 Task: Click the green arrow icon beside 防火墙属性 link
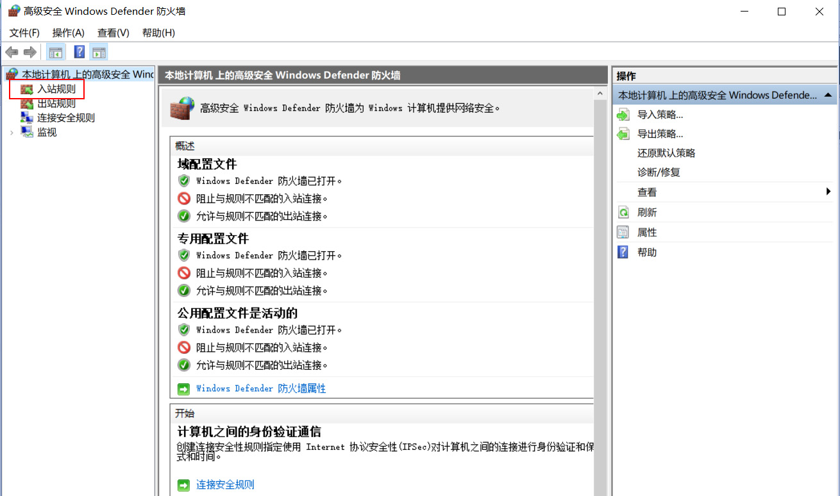point(184,388)
